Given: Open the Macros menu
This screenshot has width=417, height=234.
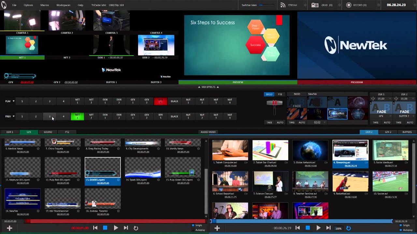Looking at the screenshot, I should 45,5.
